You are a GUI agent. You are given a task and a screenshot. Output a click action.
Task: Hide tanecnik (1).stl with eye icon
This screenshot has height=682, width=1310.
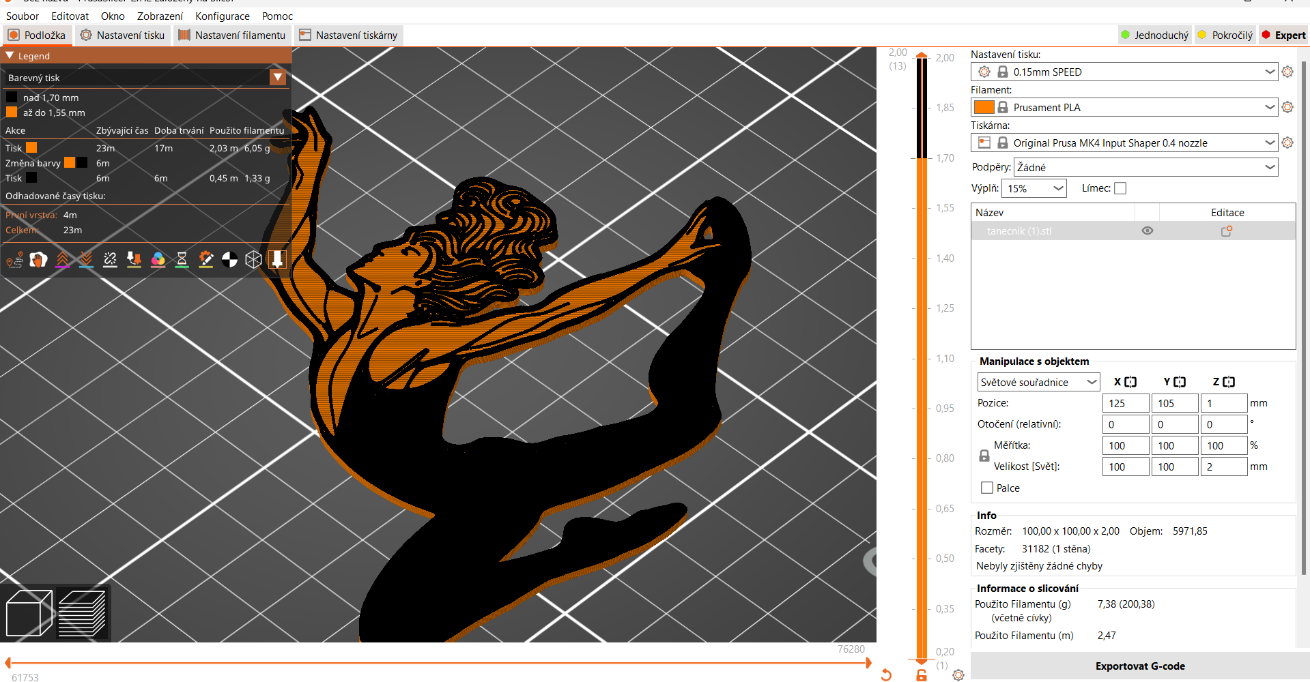1148,231
